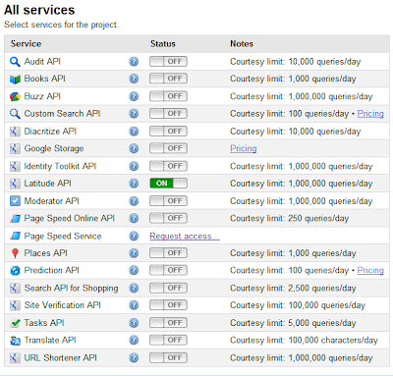Turn on Site Verification API switch
Viewport: 393px width, 376px height.
tap(168, 305)
